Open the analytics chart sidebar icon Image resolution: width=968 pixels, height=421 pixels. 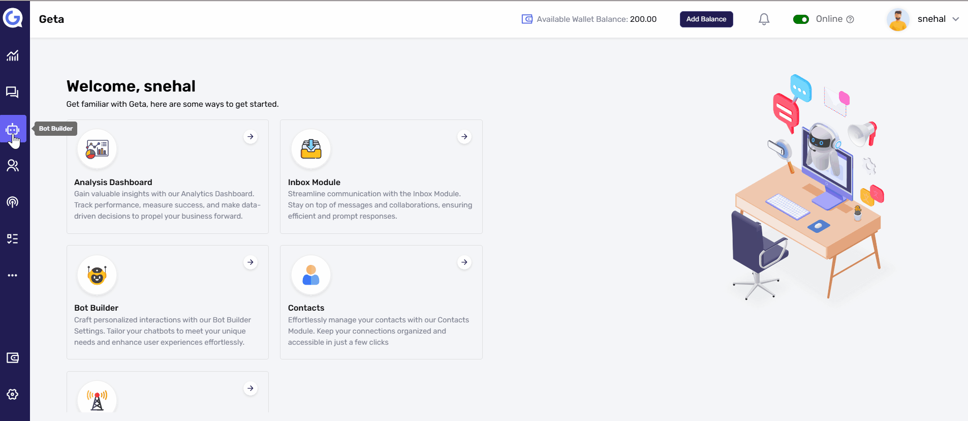13,55
